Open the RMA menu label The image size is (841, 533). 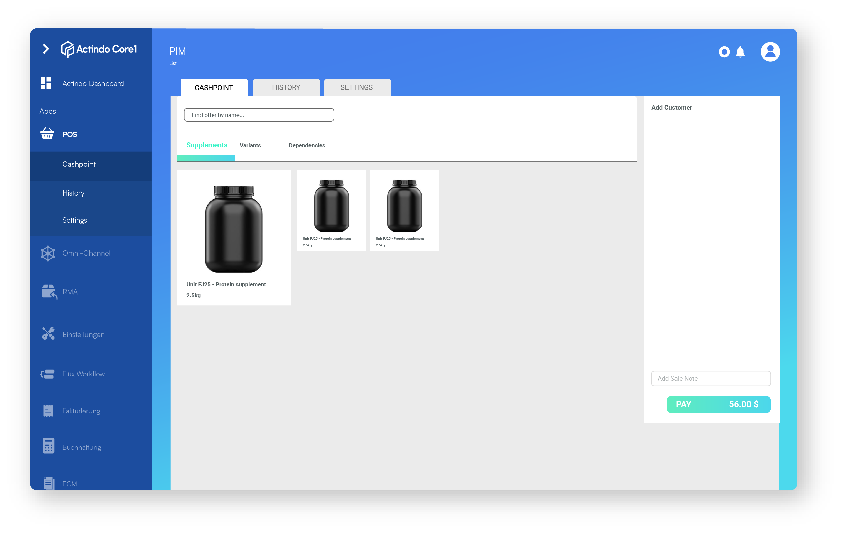click(70, 292)
